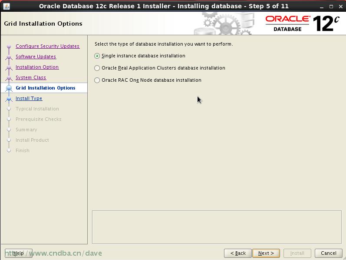Maximize the Oracle installer window
Image resolution: width=346 pixels, height=260 pixels.
(x=331, y=7)
